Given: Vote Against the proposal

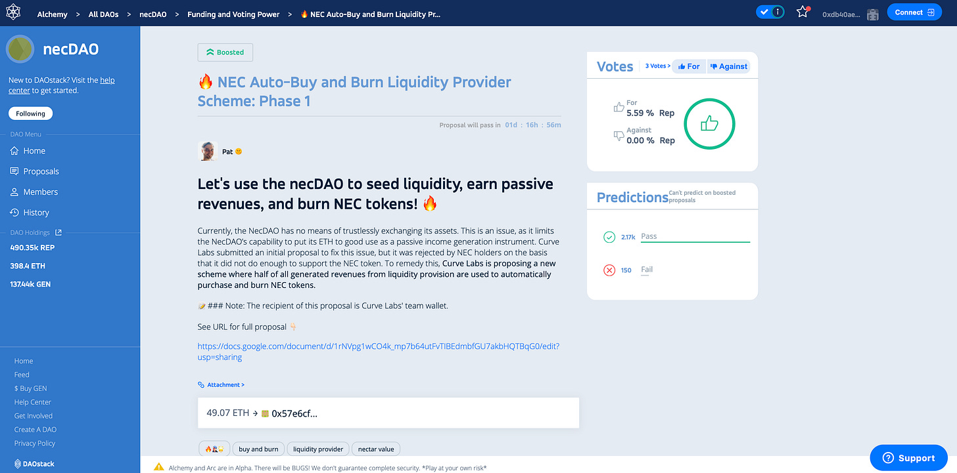Looking at the screenshot, I should point(728,66).
